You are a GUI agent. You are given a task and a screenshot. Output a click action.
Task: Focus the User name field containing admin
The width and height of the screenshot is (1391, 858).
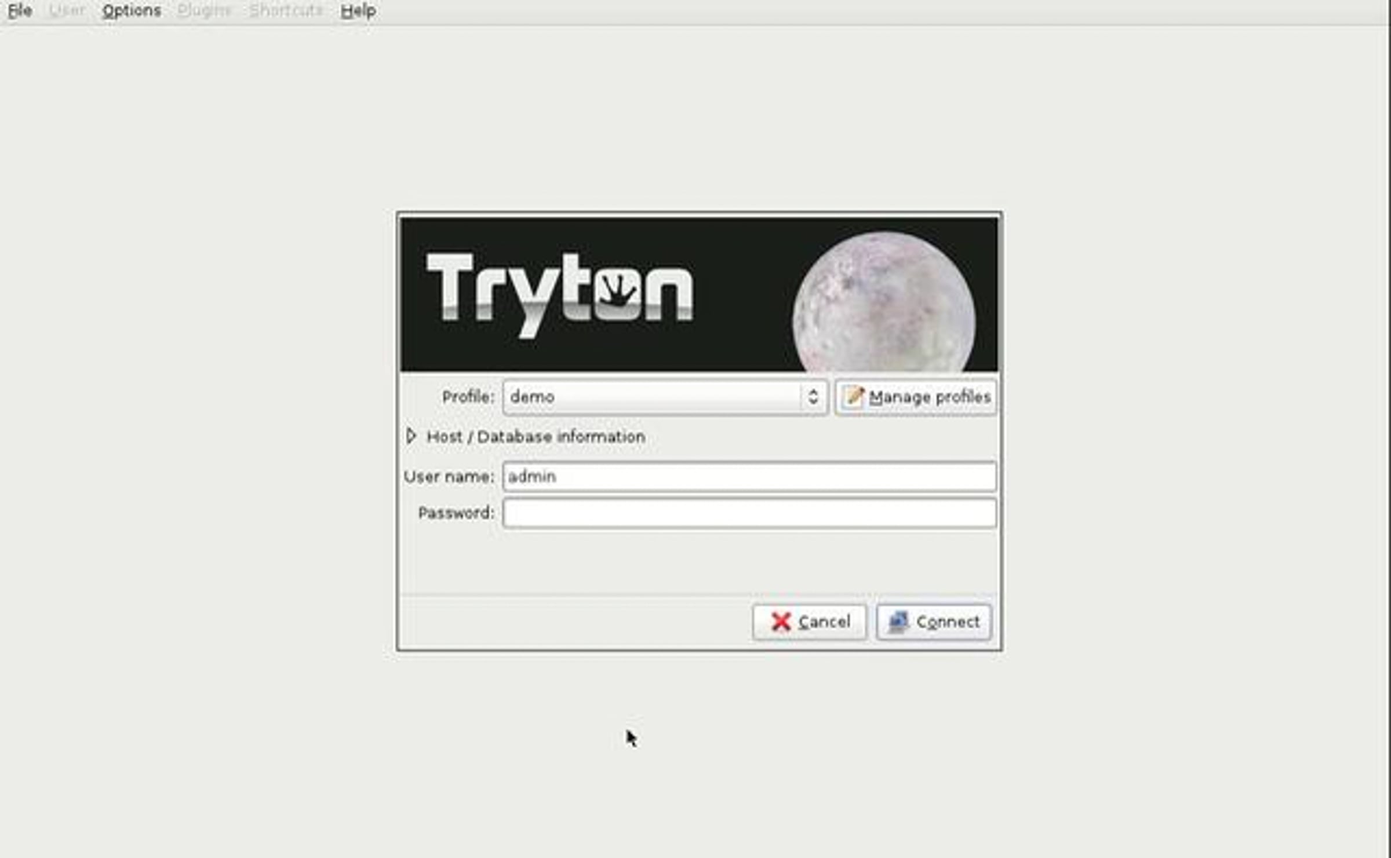(749, 476)
